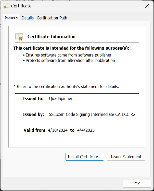Close the Certificate dialog window

(147, 6)
